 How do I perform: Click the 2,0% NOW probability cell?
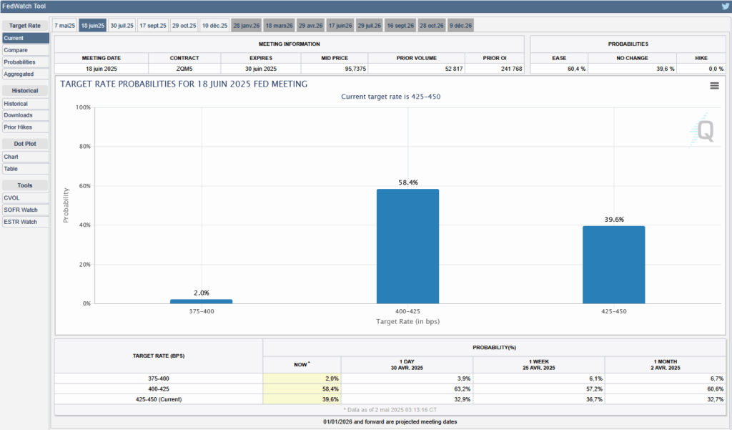(x=302, y=378)
